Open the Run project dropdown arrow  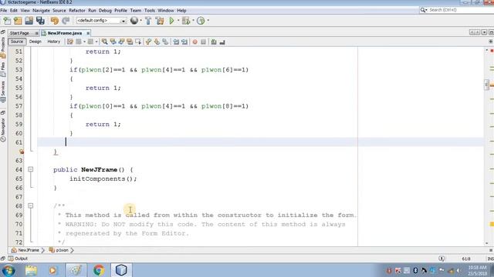(178, 21)
